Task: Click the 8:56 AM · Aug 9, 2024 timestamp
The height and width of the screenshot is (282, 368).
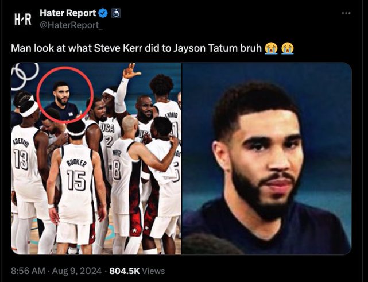Action: 56,271
